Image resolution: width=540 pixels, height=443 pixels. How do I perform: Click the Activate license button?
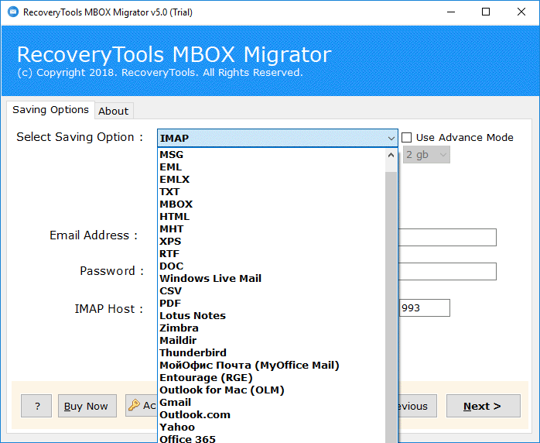point(142,405)
